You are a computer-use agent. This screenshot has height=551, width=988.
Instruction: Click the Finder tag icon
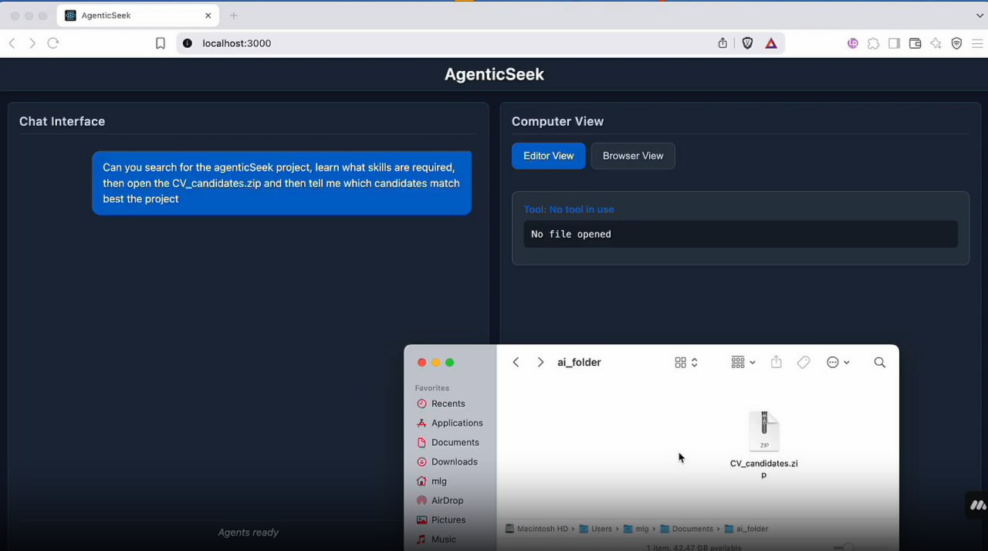click(x=804, y=362)
